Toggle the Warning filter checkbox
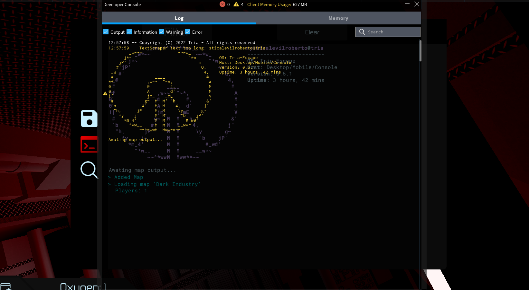 (161, 32)
